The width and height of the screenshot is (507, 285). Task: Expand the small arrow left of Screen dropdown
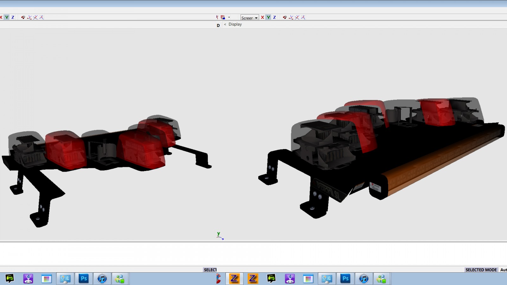229,17
